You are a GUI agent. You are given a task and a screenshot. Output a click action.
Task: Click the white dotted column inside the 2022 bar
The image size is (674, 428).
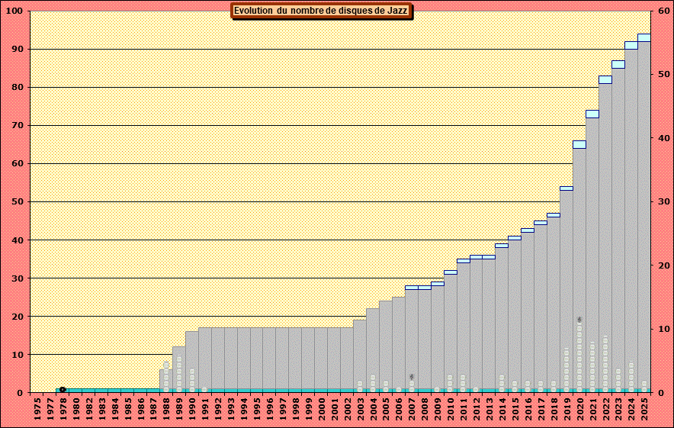click(x=605, y=364)
